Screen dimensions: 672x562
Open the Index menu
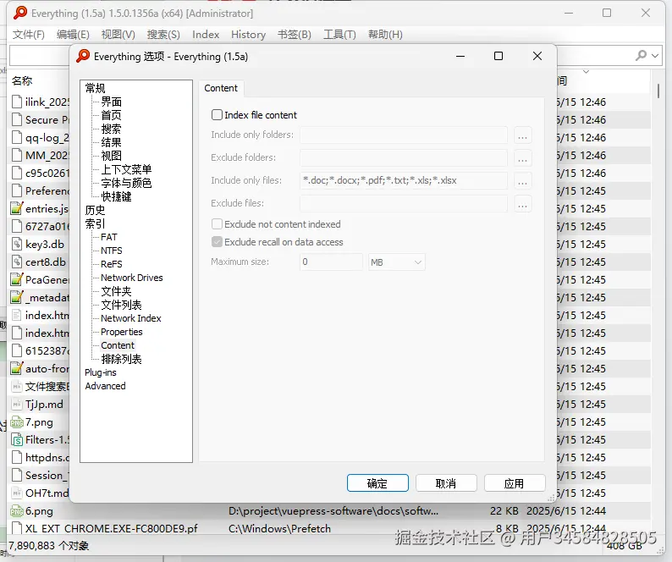click(206, 35)
